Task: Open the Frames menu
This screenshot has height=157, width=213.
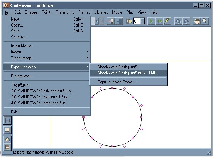Action: pos(84,12)
